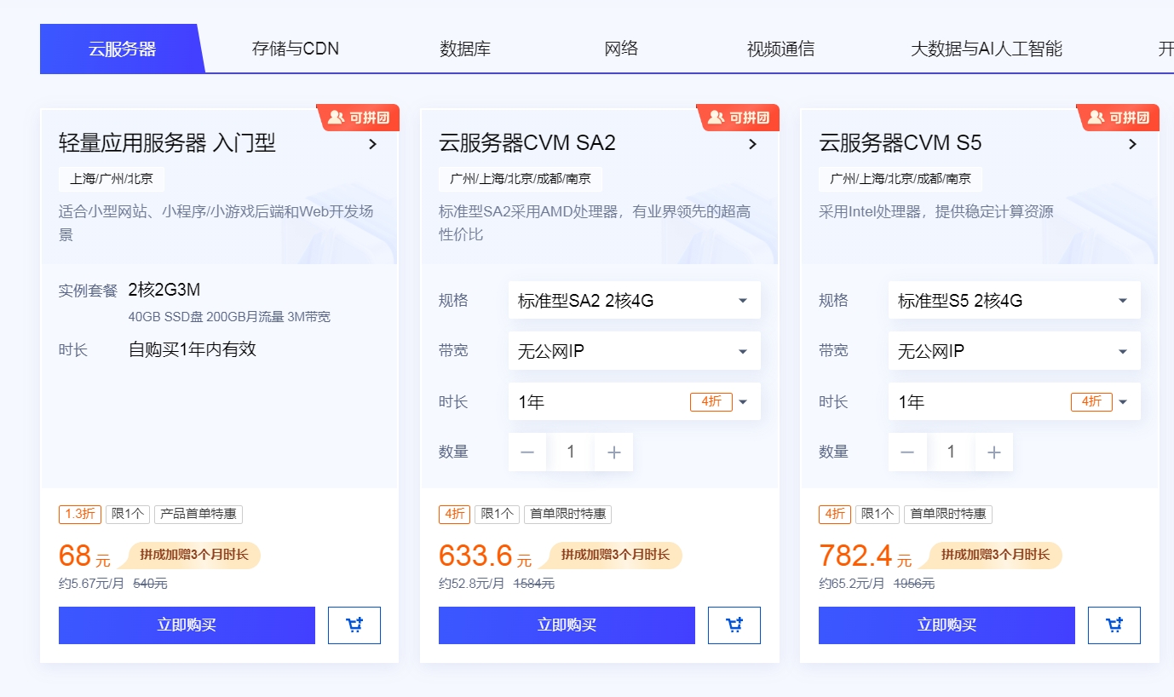Increase quantity on the CVM S5 card
Viewport: 1174px width, 697px height.
993,452
